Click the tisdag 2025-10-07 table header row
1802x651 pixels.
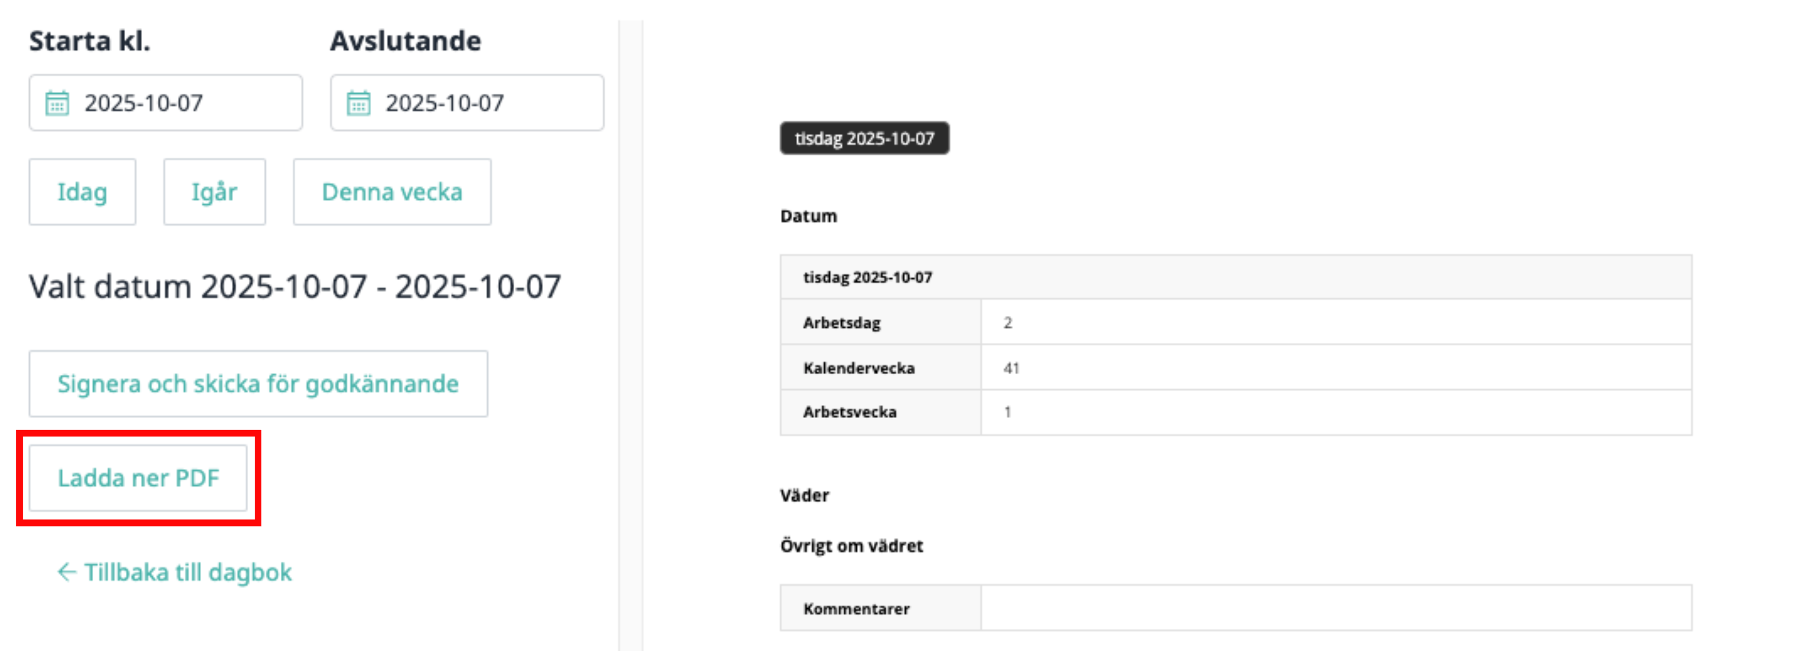(x=1236, y=278)
